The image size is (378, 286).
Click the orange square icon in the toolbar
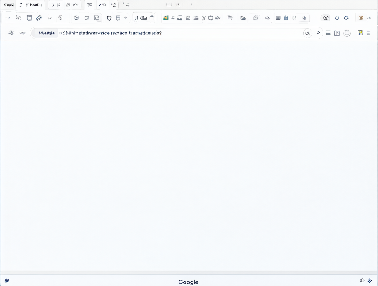[x=361, y=18]
